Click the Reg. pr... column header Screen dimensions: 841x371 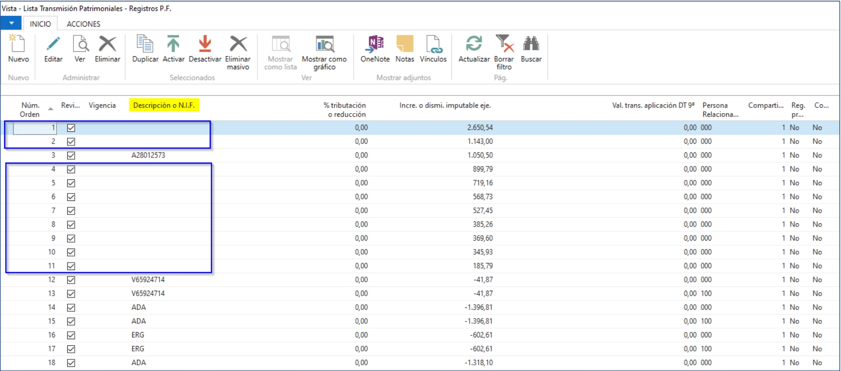798,110
